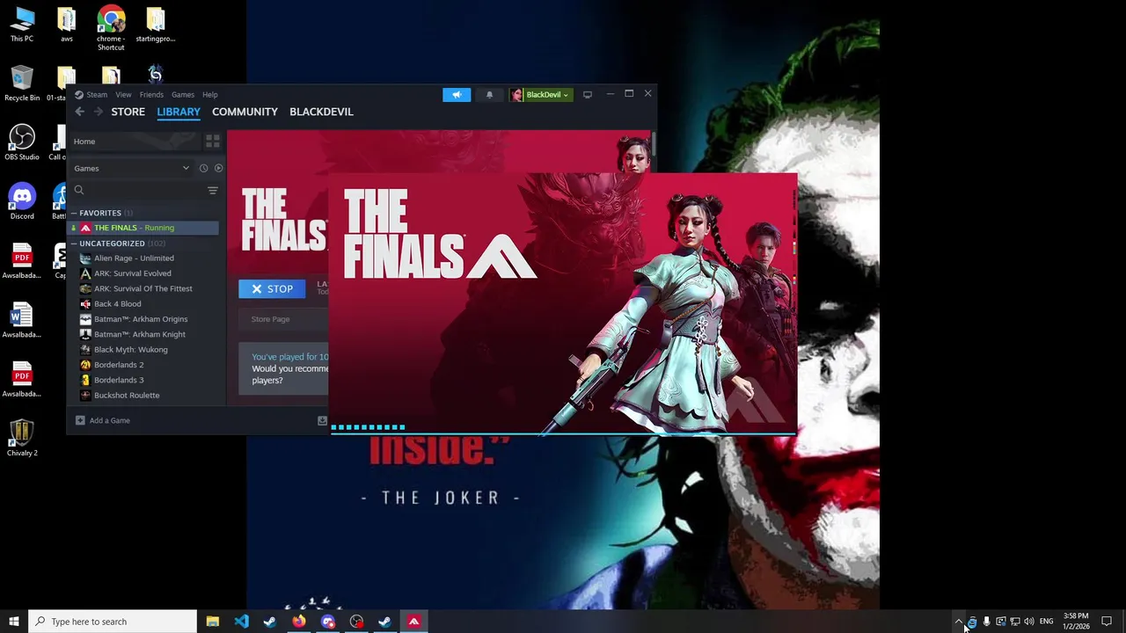
Task: Open the Store Page link
Action: pos(270,319)
